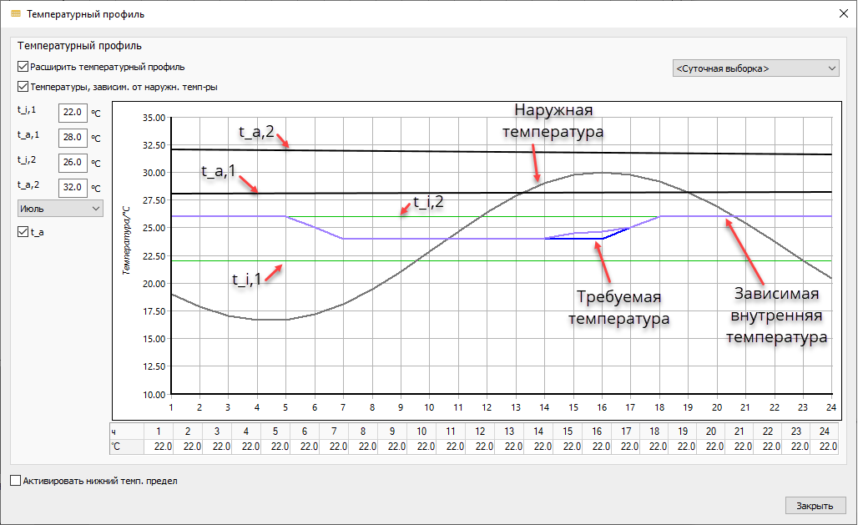Uncheck the t_a checkbox
The width and height of the screenshot is (858, 525).
click(23, 231)
